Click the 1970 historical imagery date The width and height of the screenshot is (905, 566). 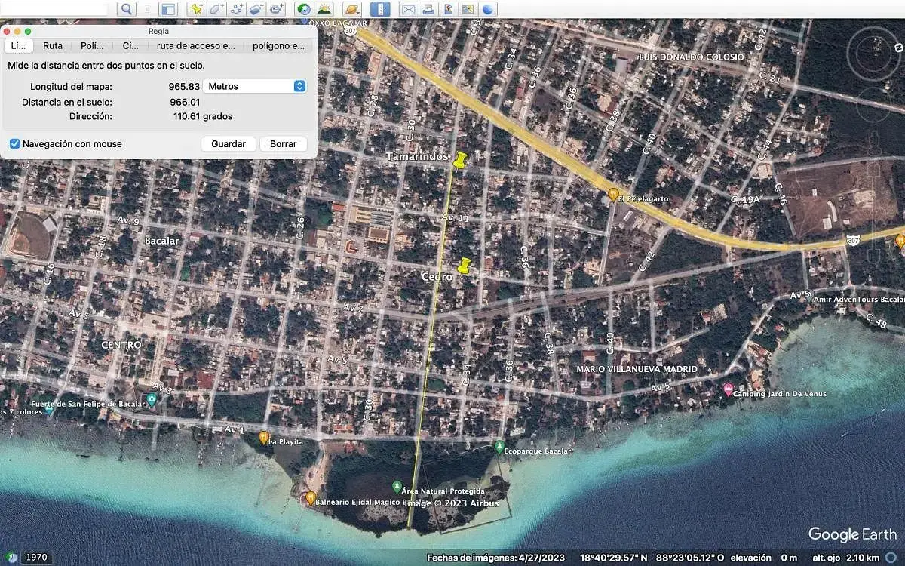(36, 558)
